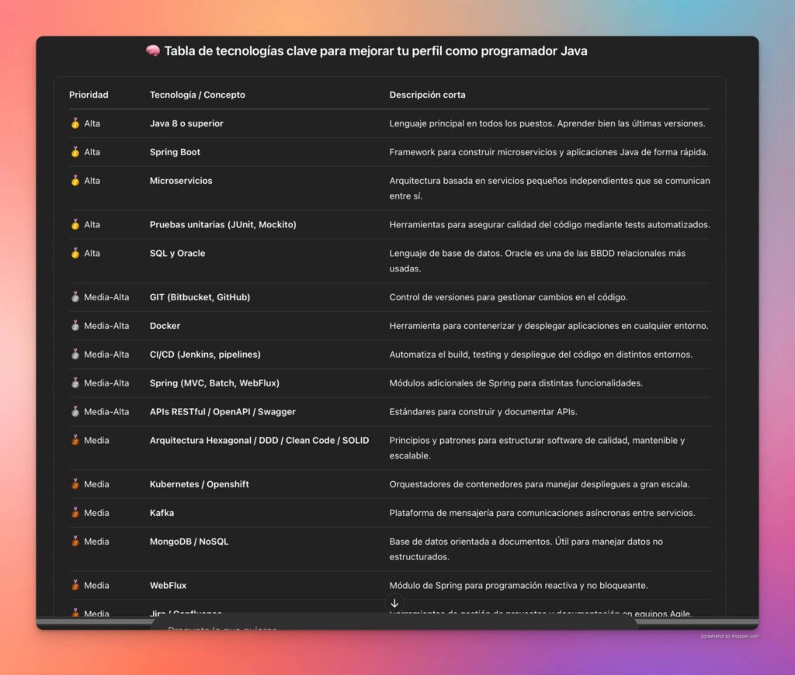Click silver medal in Spring (MVC, Batch, WebFlux) row
Viewport: 795px width, 675px height.
click(75, 382)
